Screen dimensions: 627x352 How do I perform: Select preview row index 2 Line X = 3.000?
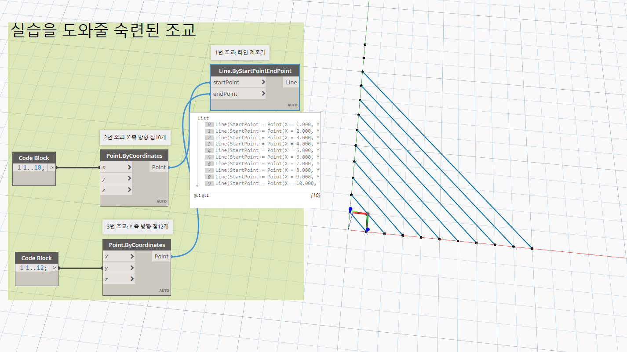click(x=262, y=138)
